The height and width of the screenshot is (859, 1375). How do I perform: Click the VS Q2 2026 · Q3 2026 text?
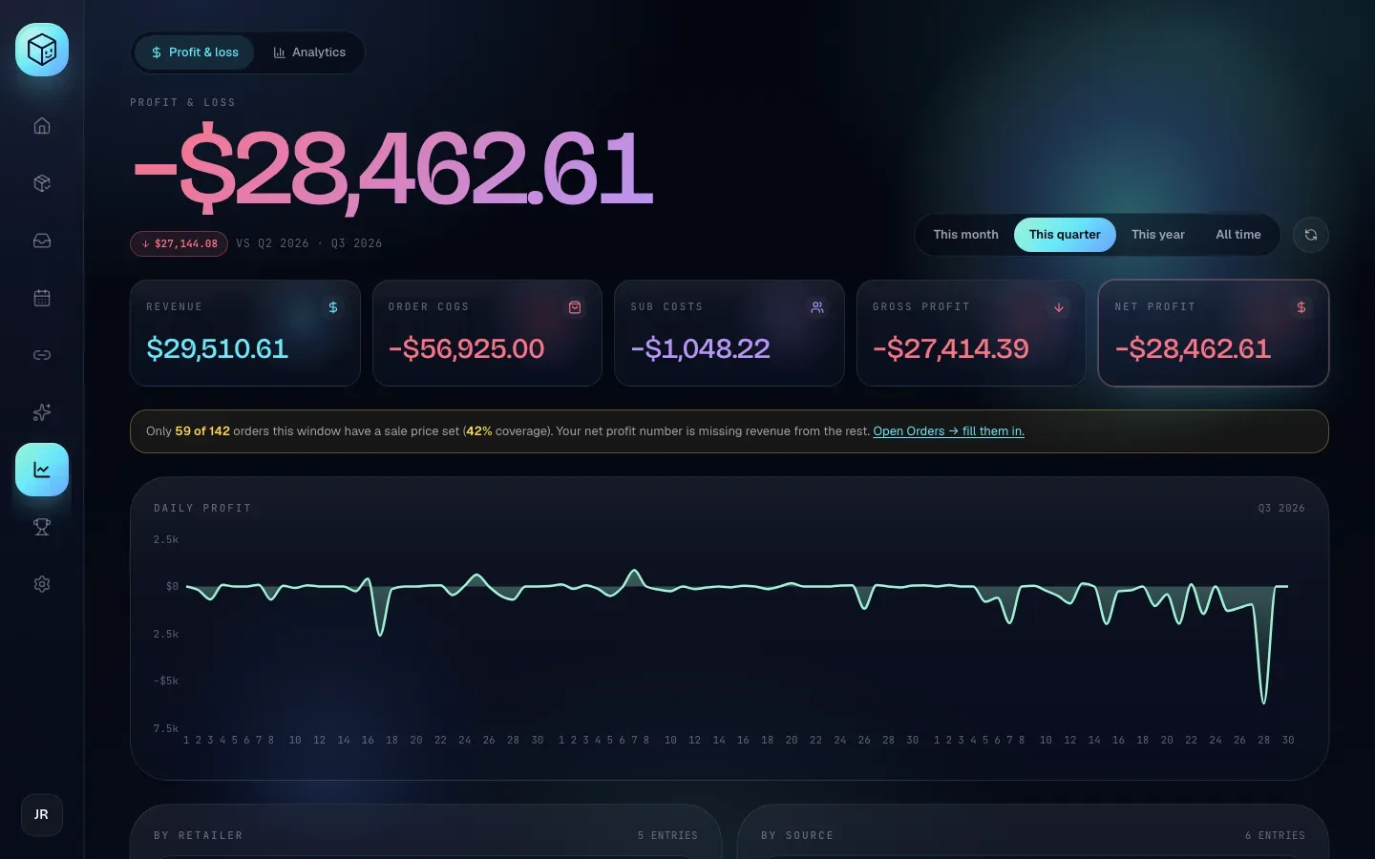coord(309,243)
